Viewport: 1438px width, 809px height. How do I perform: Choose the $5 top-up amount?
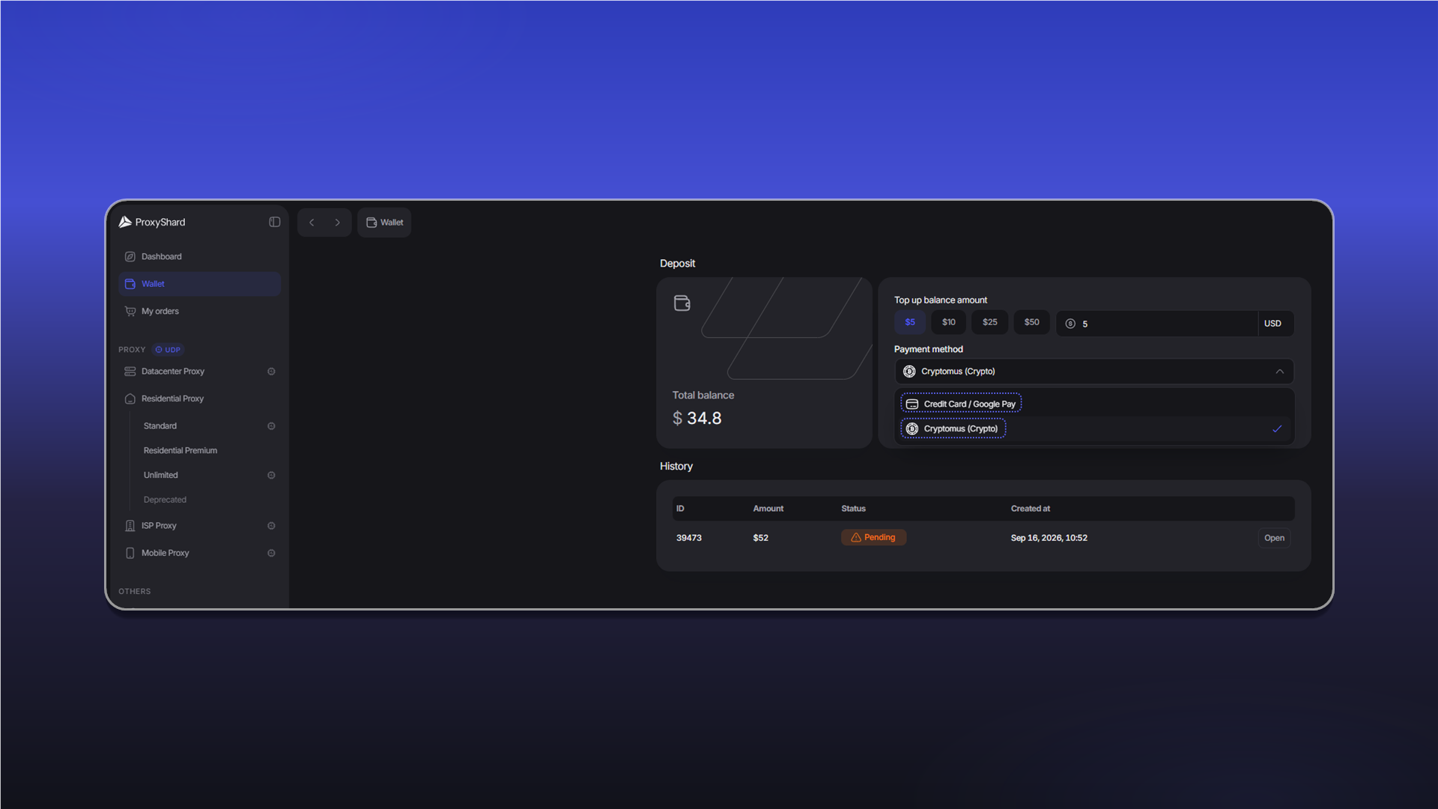tap(910, 323)
